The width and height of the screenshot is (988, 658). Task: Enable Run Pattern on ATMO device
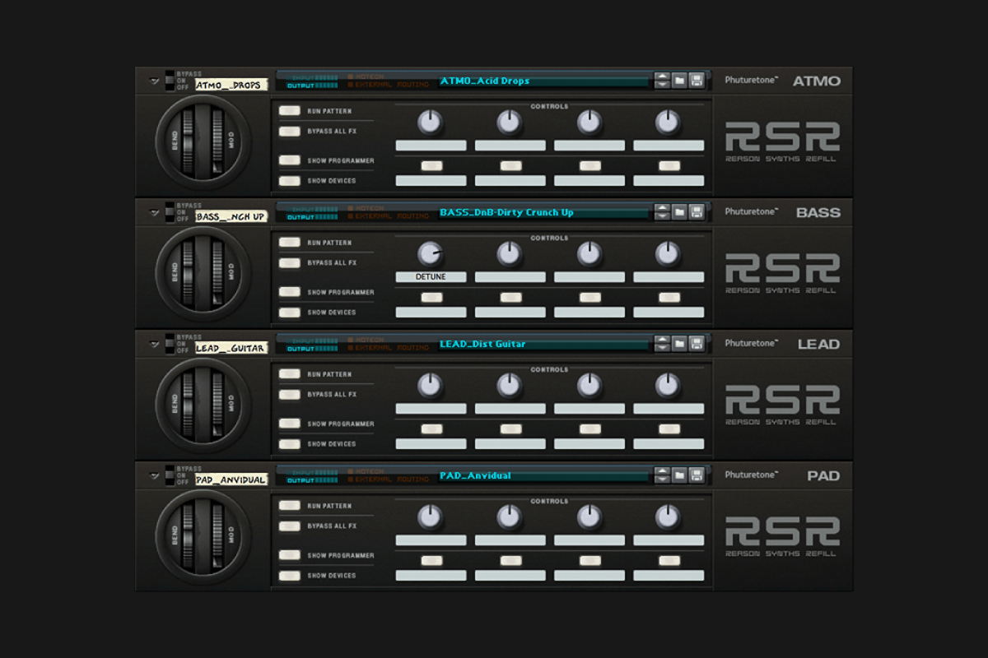[x=289, y=111]
